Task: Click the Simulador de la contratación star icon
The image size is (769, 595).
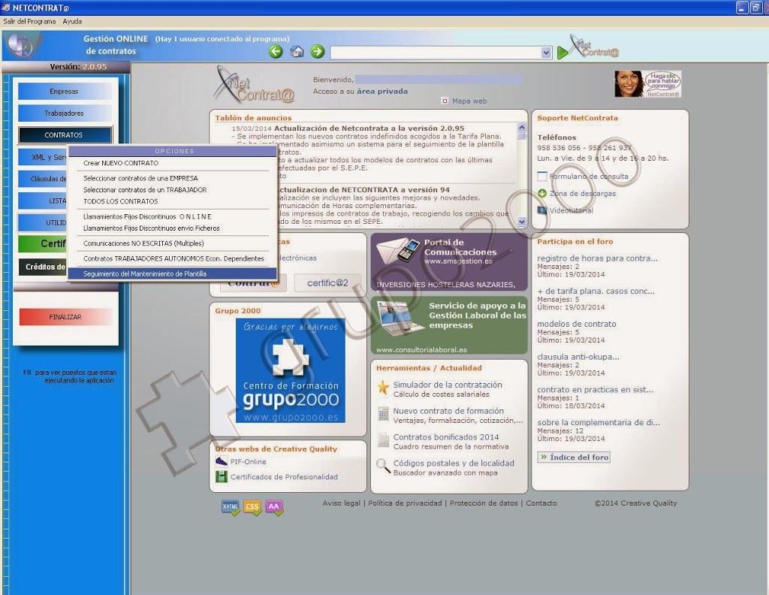Action: [x=383, y=387]
